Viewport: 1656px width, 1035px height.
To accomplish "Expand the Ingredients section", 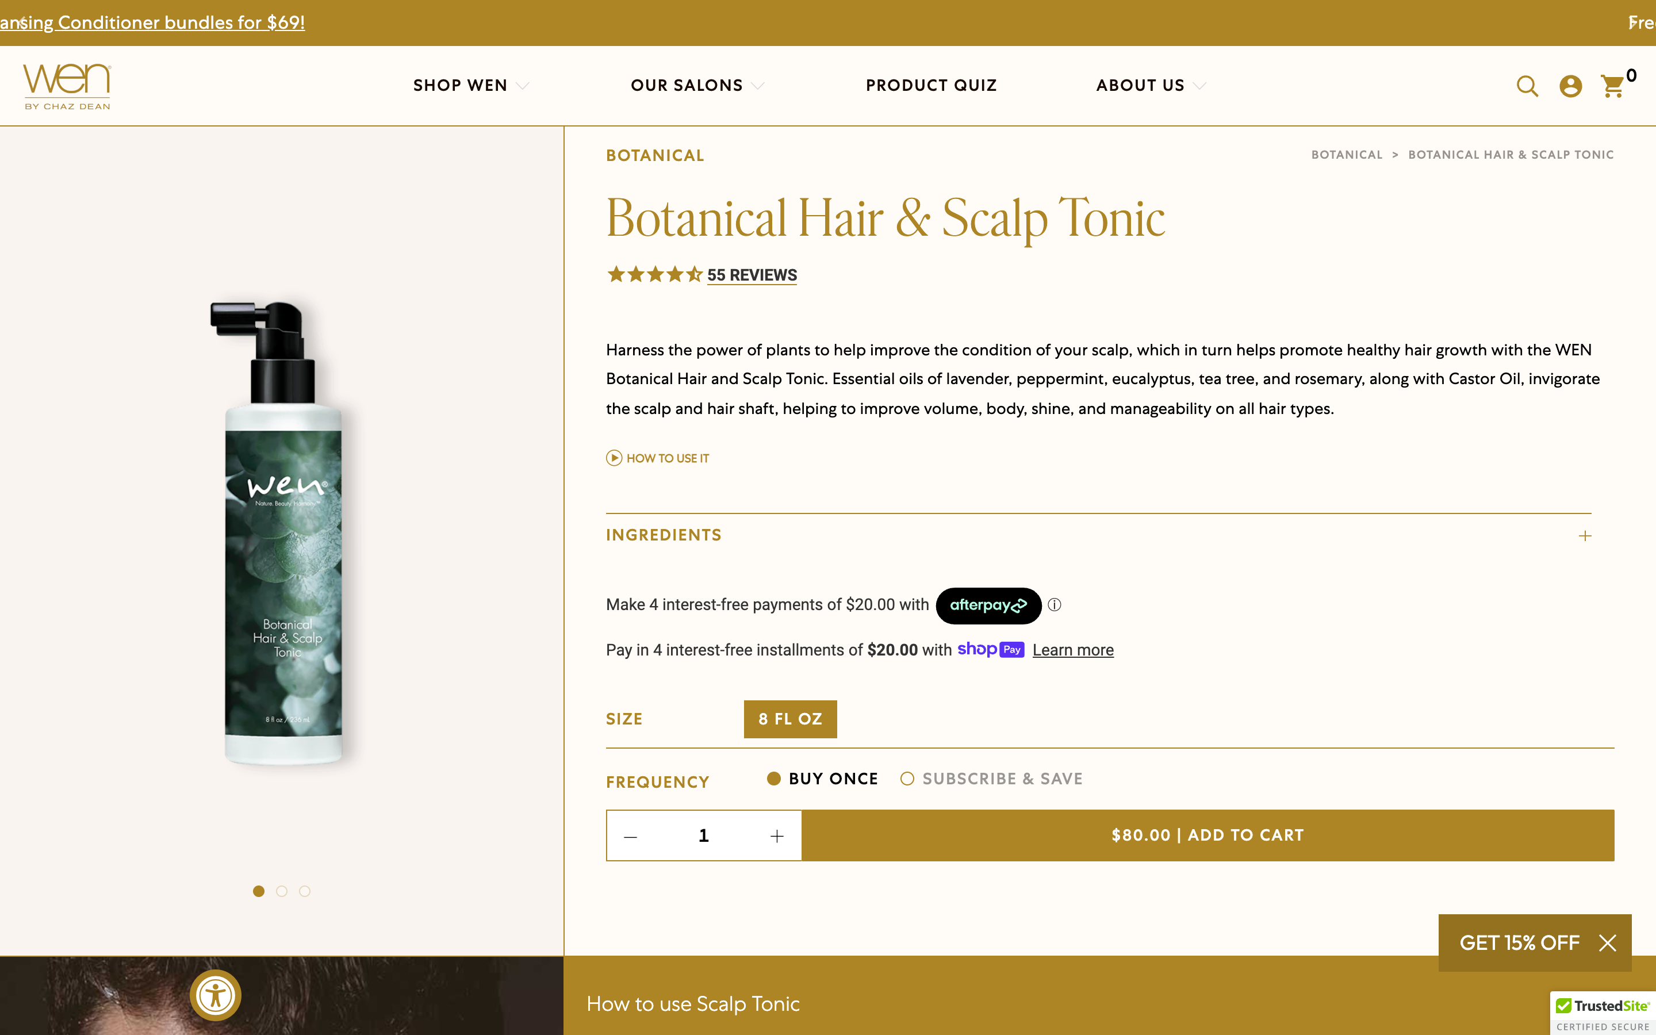I will [x=1585, y=536].
